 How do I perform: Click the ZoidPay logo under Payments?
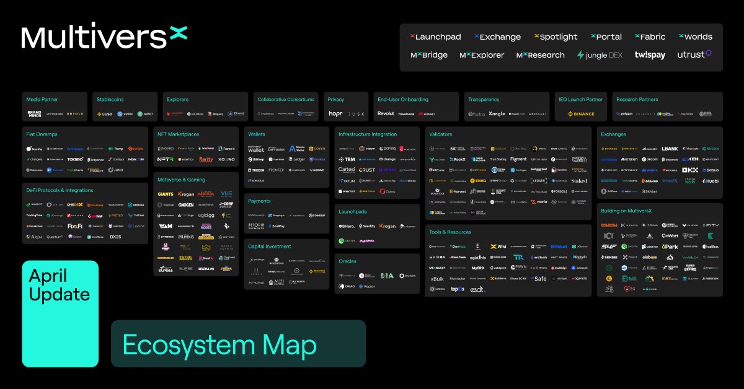click(x=278, y=225)
